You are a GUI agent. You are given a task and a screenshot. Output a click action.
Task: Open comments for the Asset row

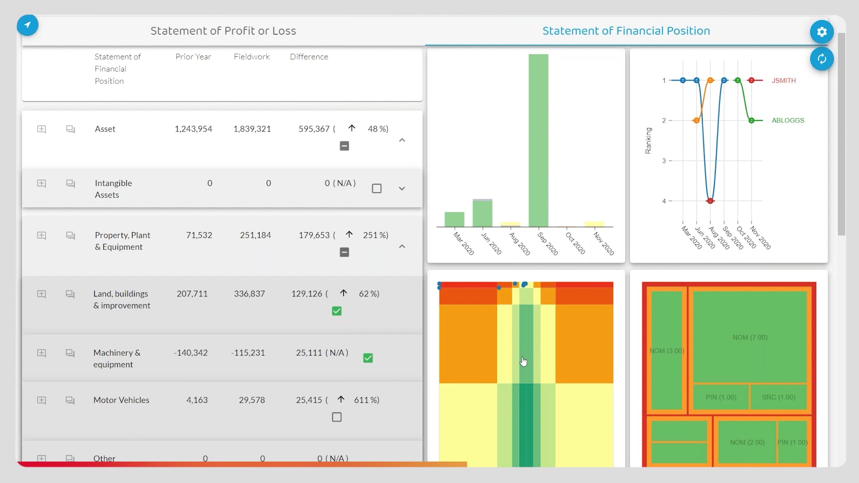[x=70, y=129]
